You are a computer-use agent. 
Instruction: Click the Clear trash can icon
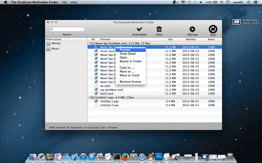[159, 29]
